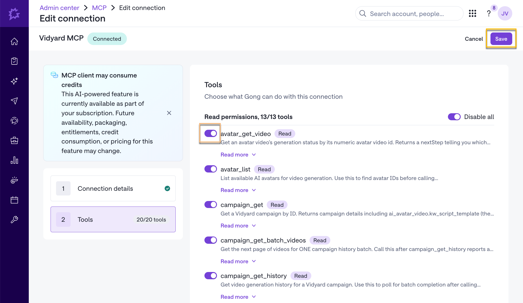
Task: Click the Read badge beside campaign_get_history
Action: pos(301,276)
